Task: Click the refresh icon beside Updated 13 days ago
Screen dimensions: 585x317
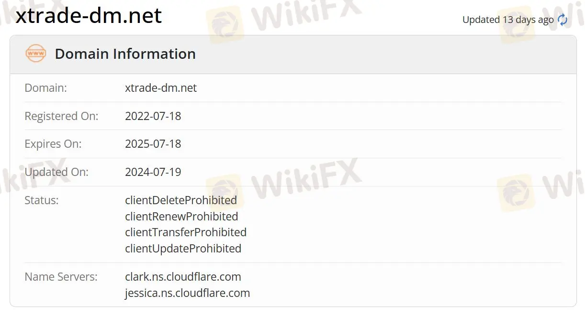Action: tap(562, 20)
